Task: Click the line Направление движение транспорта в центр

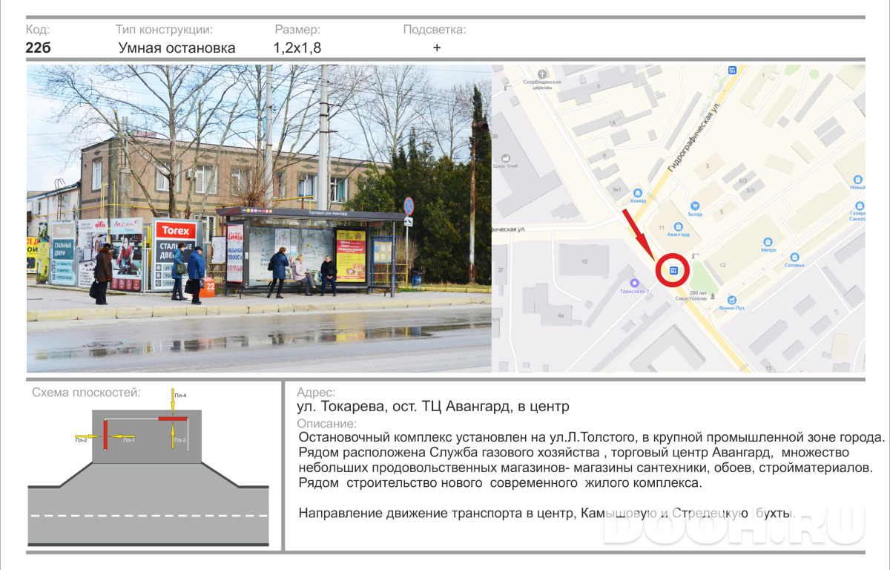Action: [x=547, y=514]
